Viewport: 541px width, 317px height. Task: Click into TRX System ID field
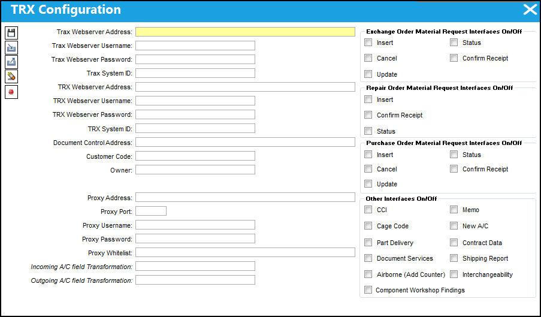[195, 128]
